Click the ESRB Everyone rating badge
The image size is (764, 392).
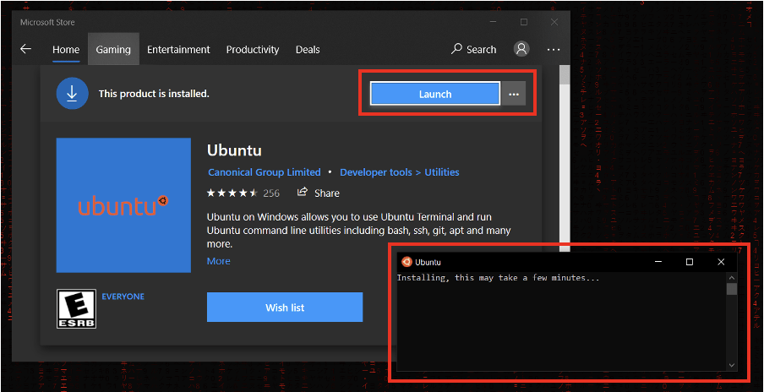75,308
